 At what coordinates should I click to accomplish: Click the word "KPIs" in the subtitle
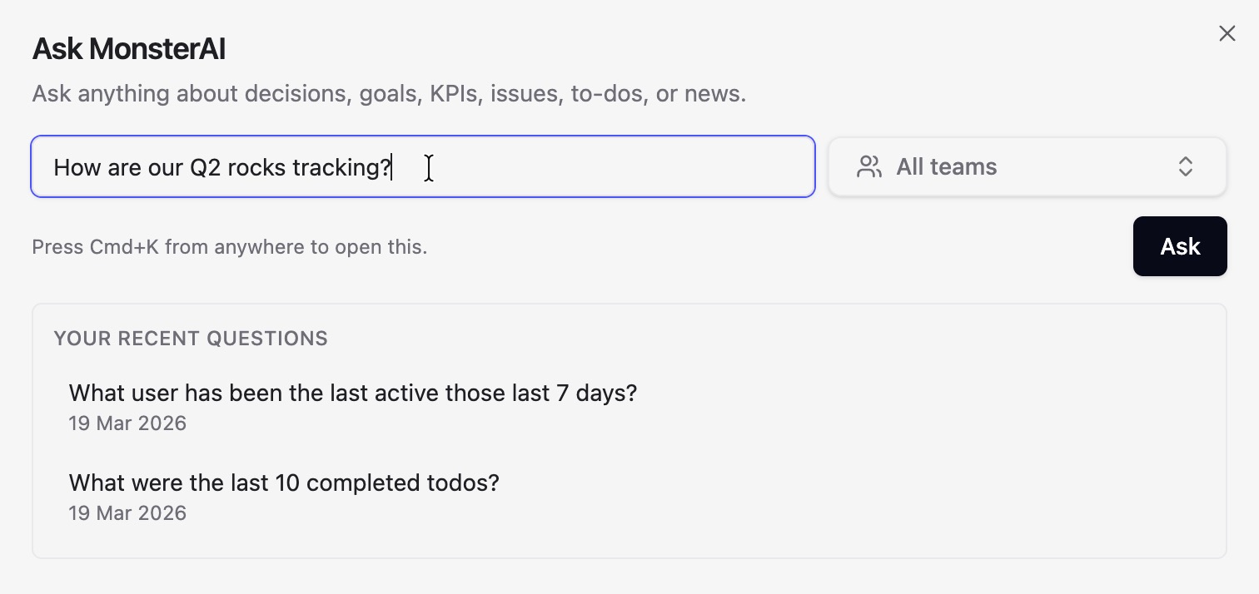click(x=455, y=93)
